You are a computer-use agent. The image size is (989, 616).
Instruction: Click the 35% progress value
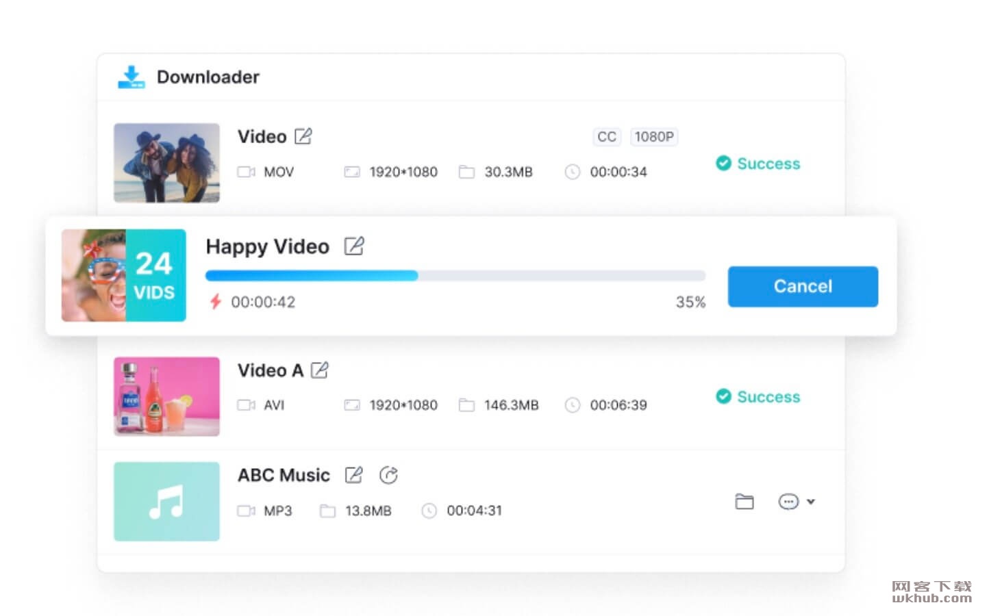pos(690,302)
